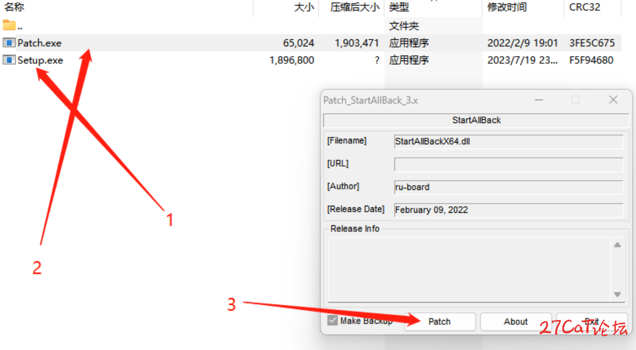Click the CRC32 value F5F94680
Screen dimensions: 636x350
click(x=591, y=60)
